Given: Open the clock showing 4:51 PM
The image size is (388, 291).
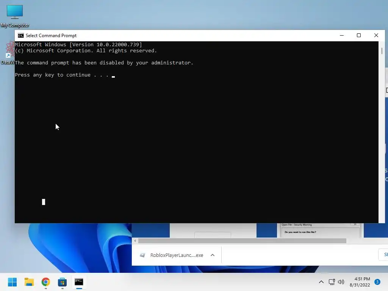Looking at the screenshot, I should click(x=360, y=282).
